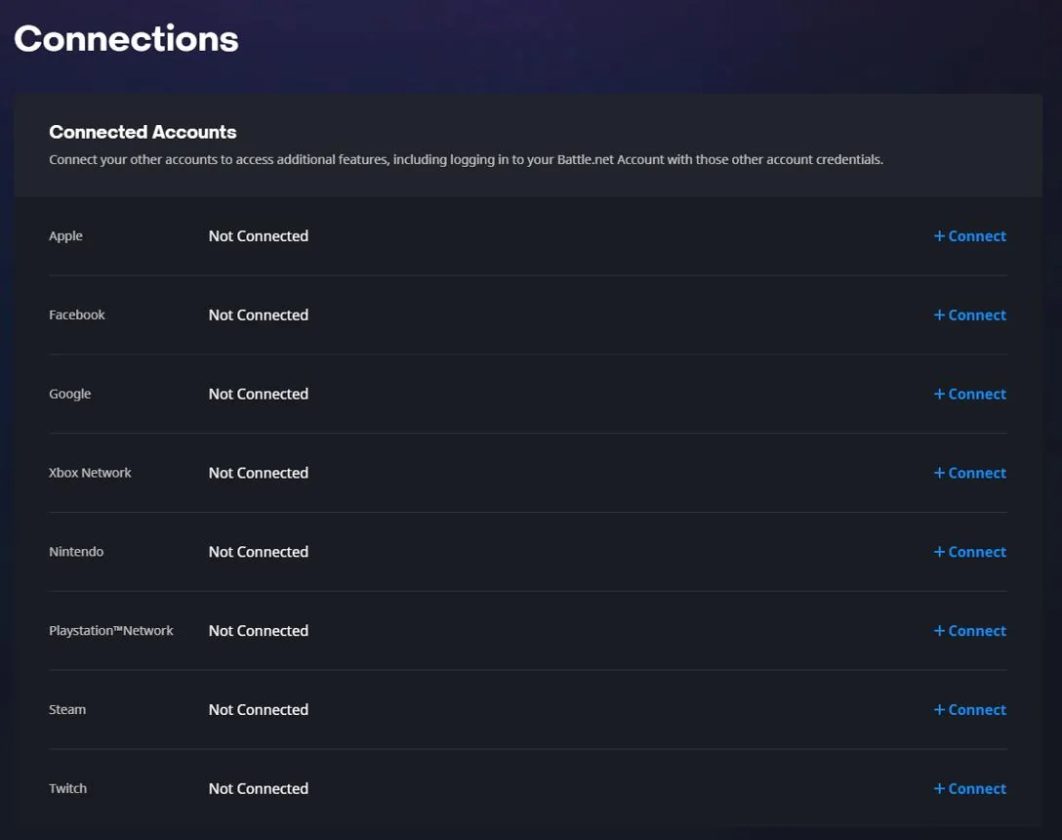The width and height of the screenshot is (1062, 840).
Task: Link the Google account via Connect
Action: [x=970, y=394]
